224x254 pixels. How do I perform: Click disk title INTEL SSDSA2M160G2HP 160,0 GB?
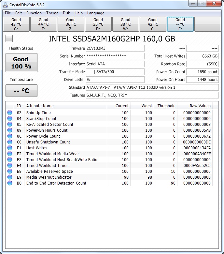click(112, 39)
